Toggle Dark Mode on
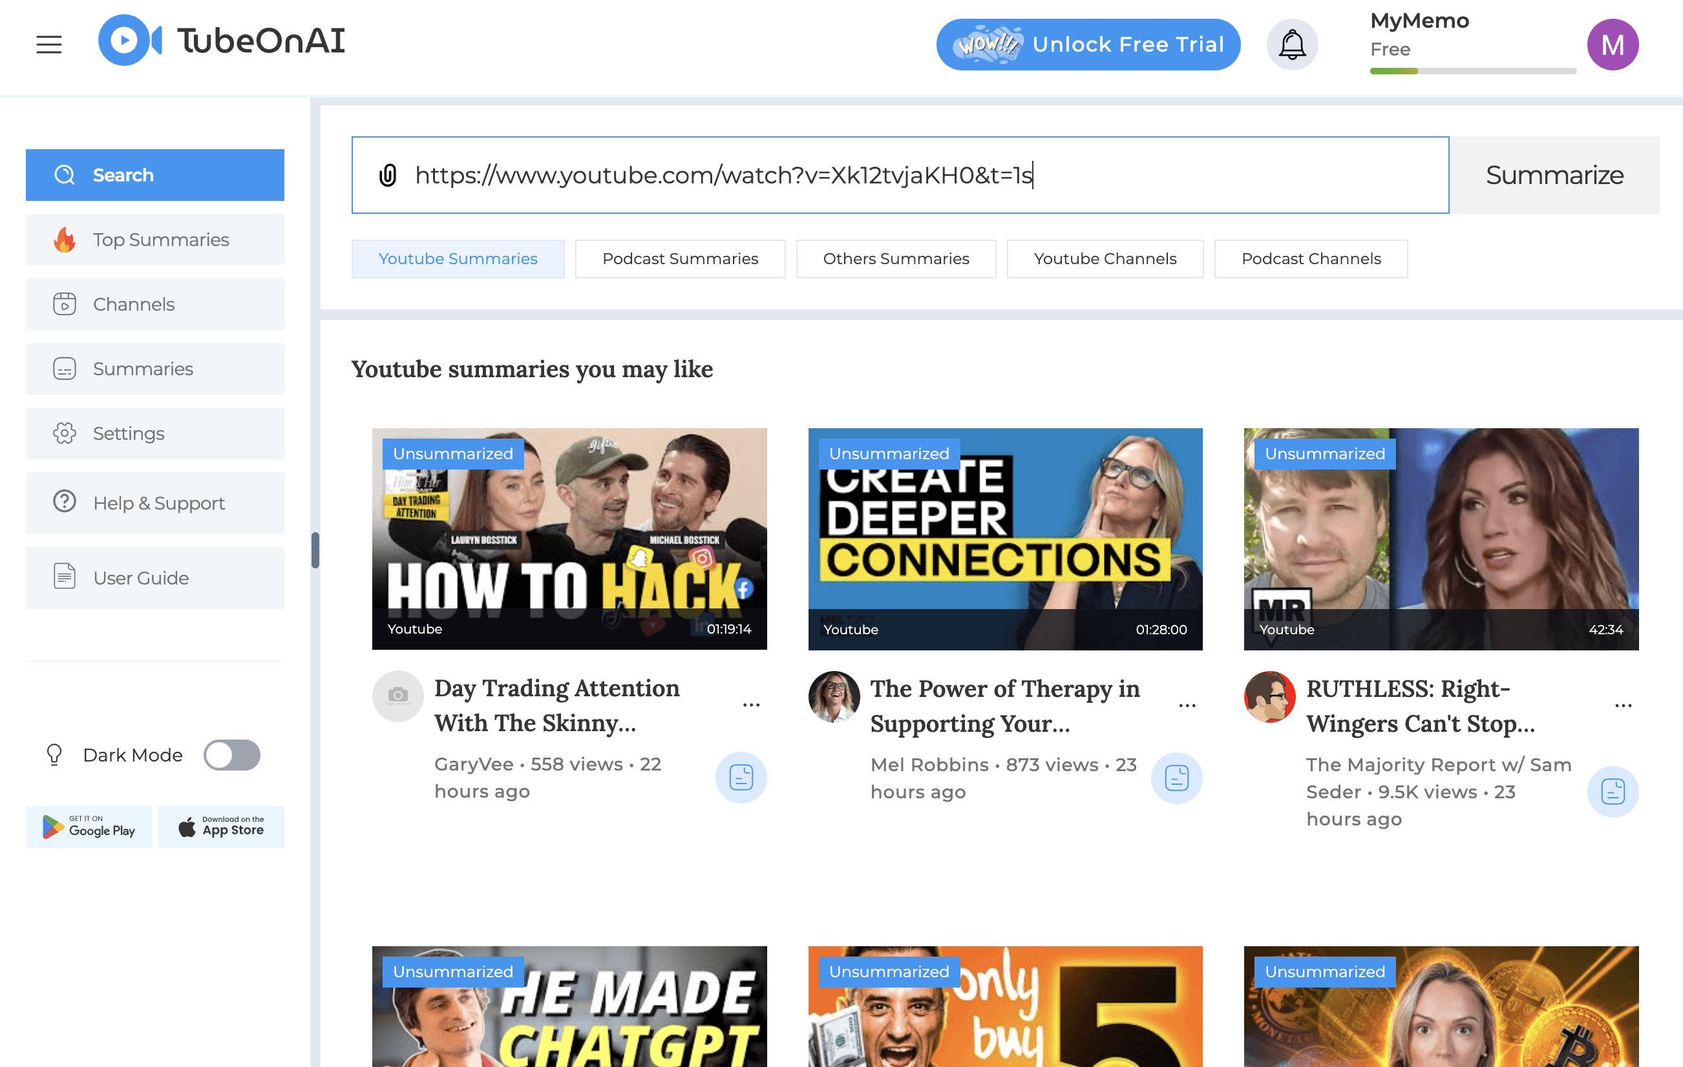The height and width of the screenshot is (1067, 1683). 233,755
